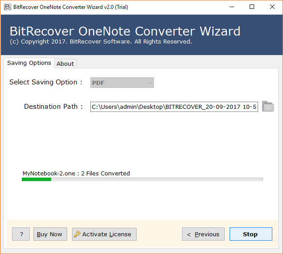Screen dimensions: 283x254
Task: Open help with the question mark button
Action: click(x=21, y=234)
